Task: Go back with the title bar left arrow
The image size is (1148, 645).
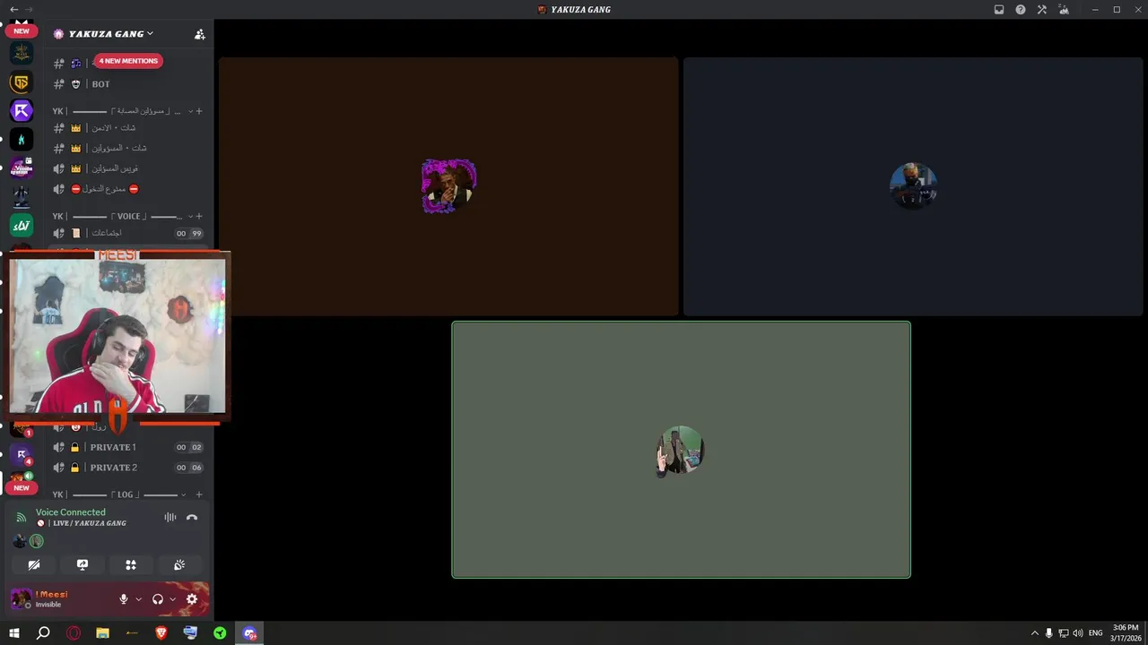Action: coord(13,10)
